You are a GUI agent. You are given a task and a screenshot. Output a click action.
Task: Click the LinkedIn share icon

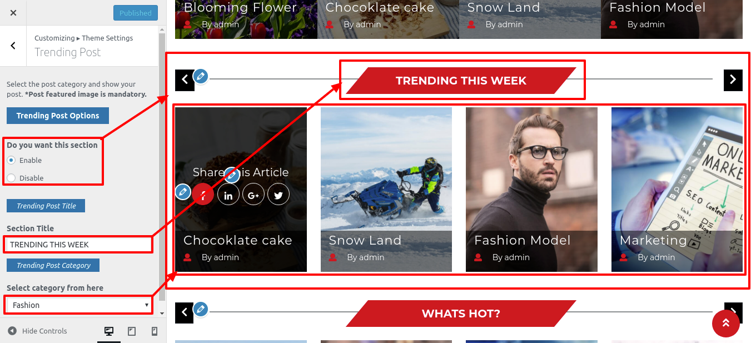coord(228,195)
